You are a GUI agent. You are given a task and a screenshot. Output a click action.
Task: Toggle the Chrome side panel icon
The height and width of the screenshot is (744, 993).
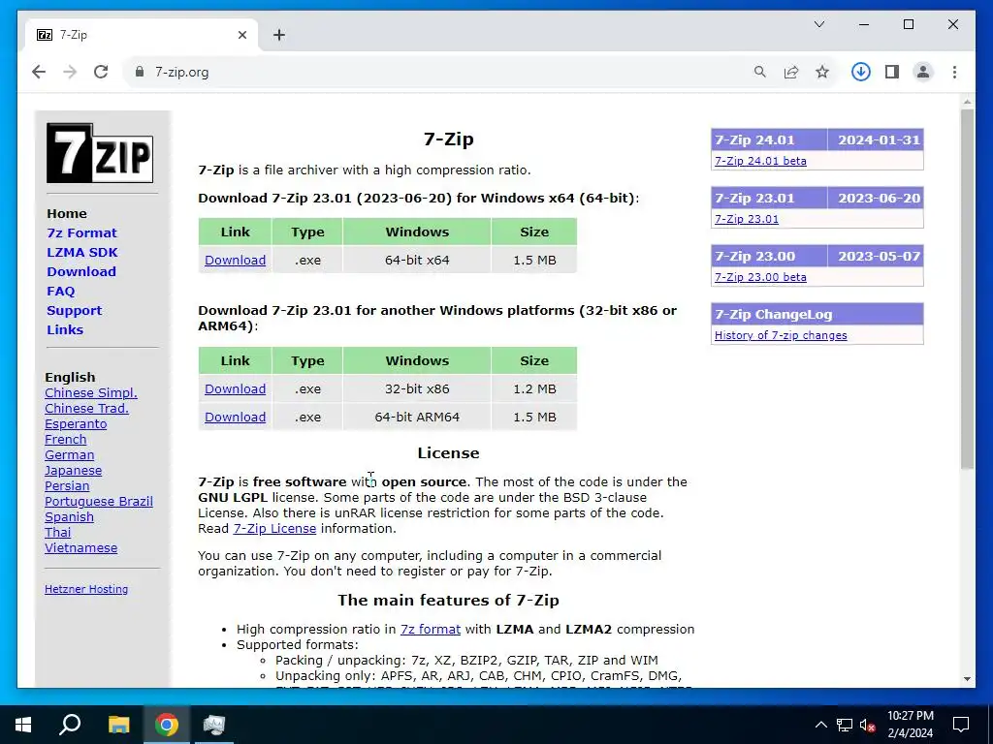click(892, 72)
